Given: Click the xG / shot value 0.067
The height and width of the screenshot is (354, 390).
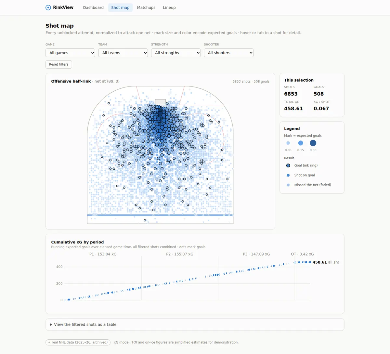Looking at the screenshot, I should click(321, 109).
